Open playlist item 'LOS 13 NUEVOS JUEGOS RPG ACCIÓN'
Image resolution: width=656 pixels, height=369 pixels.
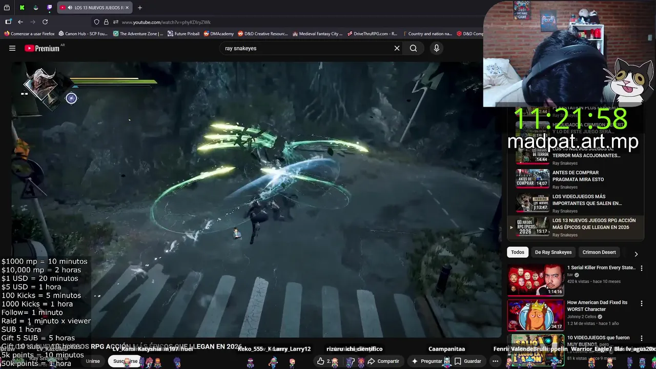[x=575, y=227]
